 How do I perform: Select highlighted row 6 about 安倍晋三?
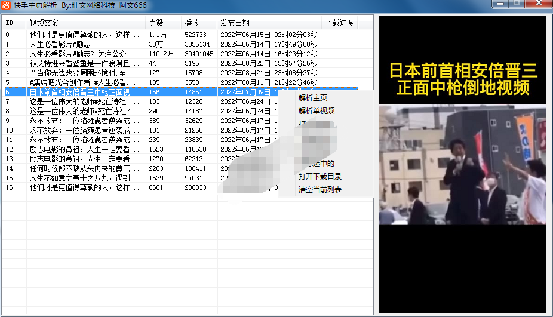[x=84, y=92]
